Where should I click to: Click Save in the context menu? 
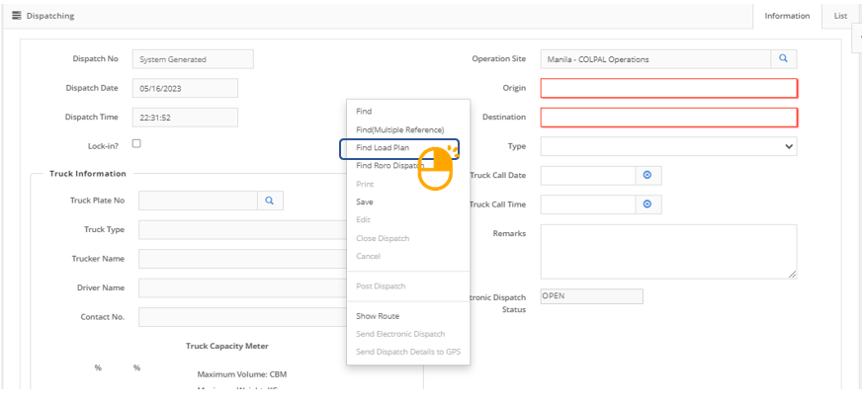(x=365, y=202)
